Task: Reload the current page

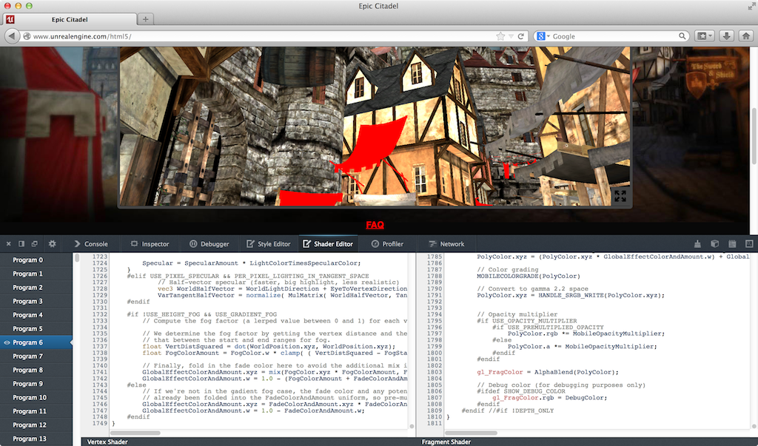Action: (x=521, y=36)
